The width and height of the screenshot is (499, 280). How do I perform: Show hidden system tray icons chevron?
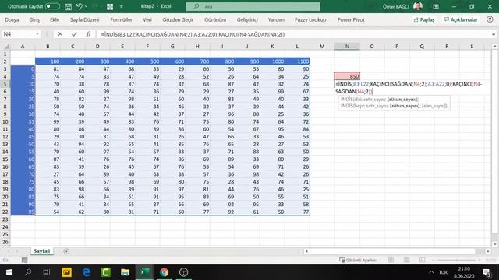(x=431, y=272)
